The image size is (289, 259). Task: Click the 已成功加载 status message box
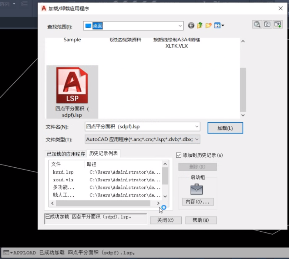96,219
